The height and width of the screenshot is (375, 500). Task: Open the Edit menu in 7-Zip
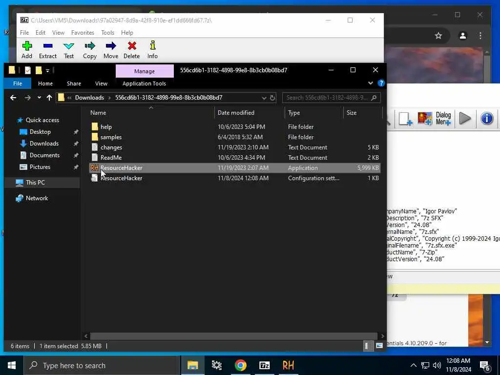(x=40, y=33)
